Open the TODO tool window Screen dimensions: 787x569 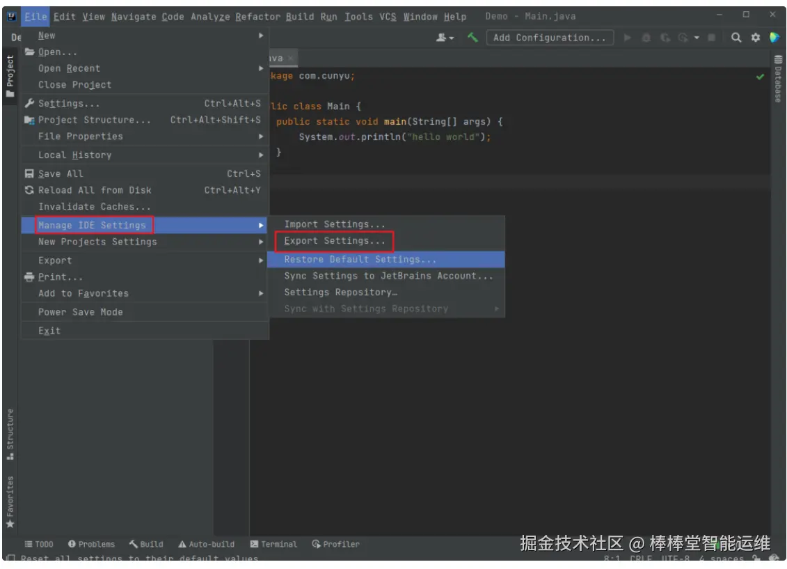39,544
